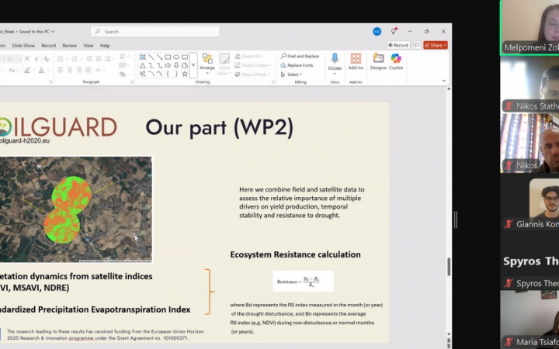This screenshot has height=349, width=559.
Task: Open the Select dropdown in Editing
Action: (x=292, y=74)
